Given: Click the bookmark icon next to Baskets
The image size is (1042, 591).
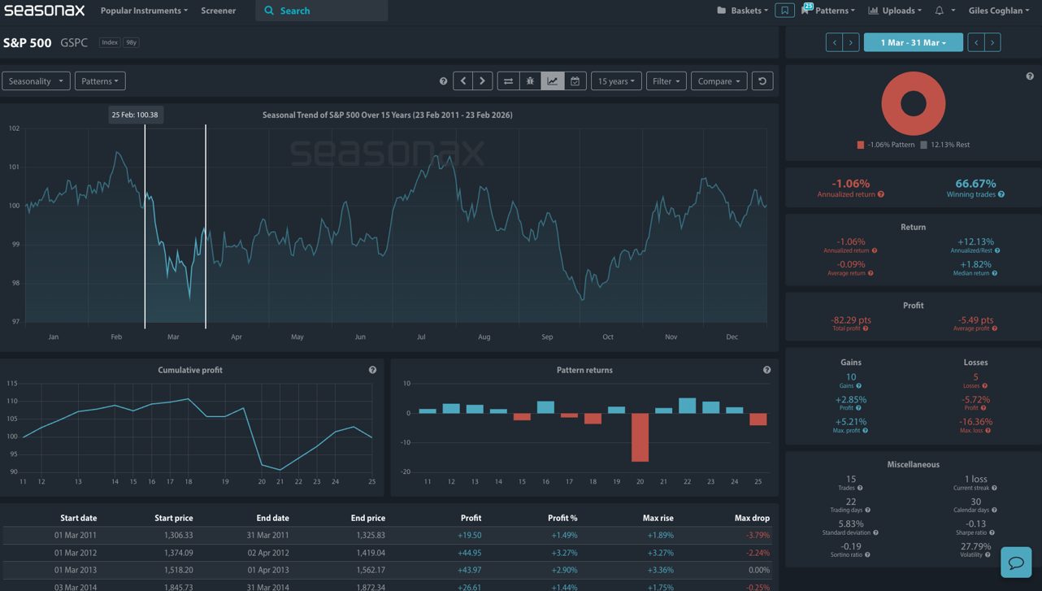Looking at the screenshot, I should (x=784, y=11).
